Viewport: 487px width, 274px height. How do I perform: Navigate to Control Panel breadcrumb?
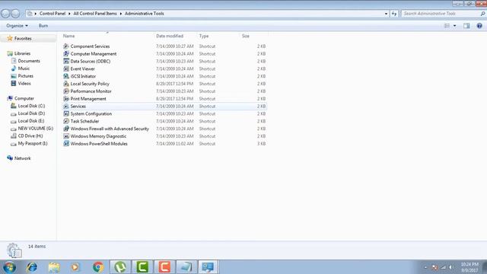pyautogui.click(x=53, y=14)
